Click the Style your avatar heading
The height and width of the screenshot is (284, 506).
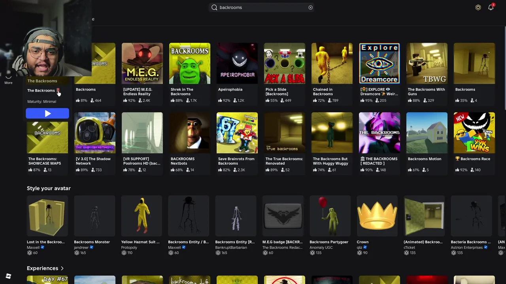coord(49,188)
